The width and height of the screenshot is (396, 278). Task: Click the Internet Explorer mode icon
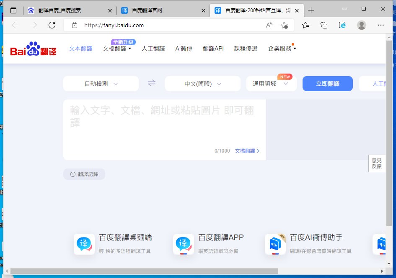point(342,25)
